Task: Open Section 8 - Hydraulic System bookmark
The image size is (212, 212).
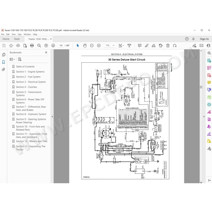Action: (31, 114)
